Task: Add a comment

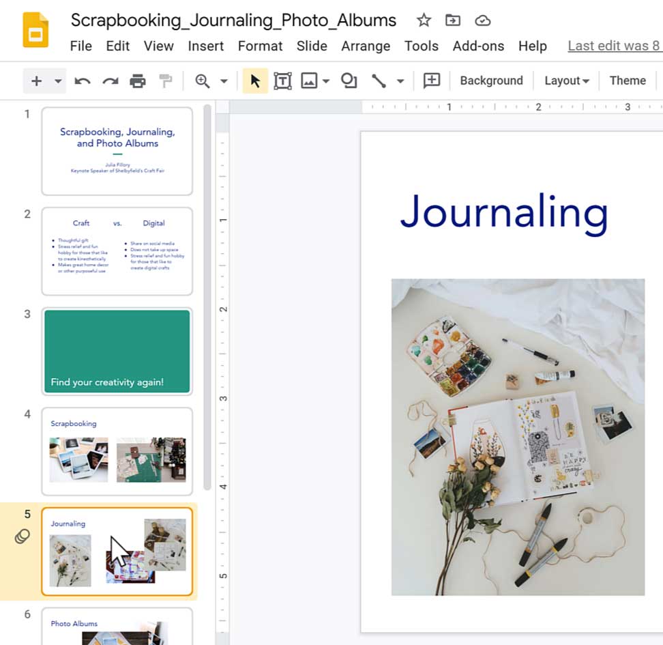Action: click(x=432, y=81)
